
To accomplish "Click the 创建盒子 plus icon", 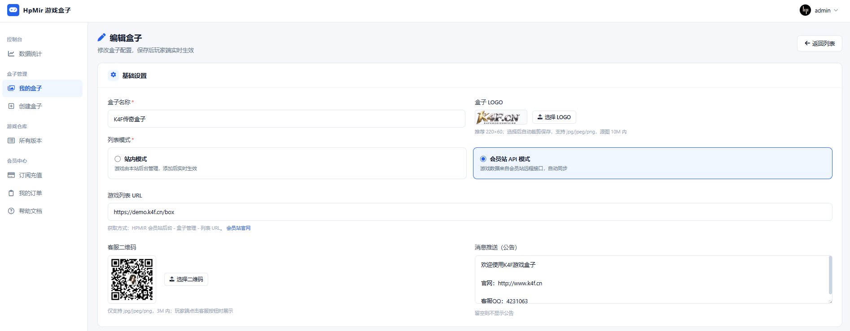I will 11,106.
